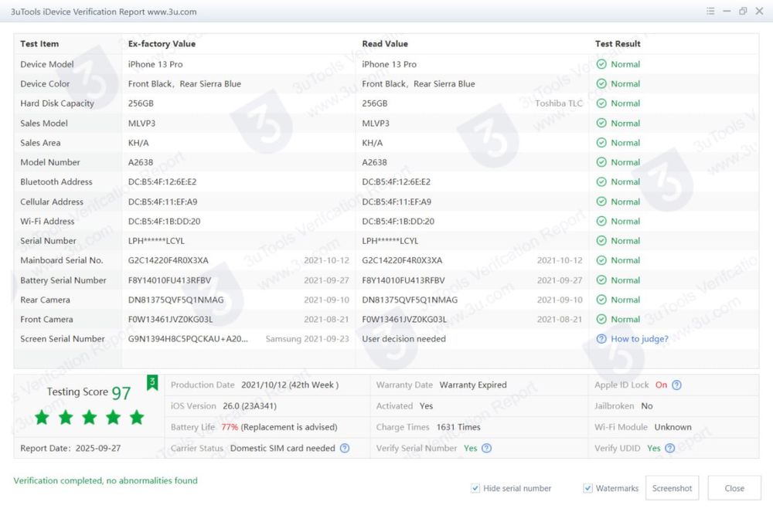This screenshot has width=773, height=512.
Task: Click the help icon beside Apple ID Lock
Action: pos(677,385)
